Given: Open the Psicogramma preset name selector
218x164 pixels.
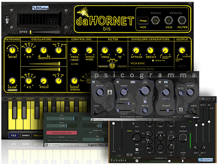Looking at the screenshot, I should [131, 117].
